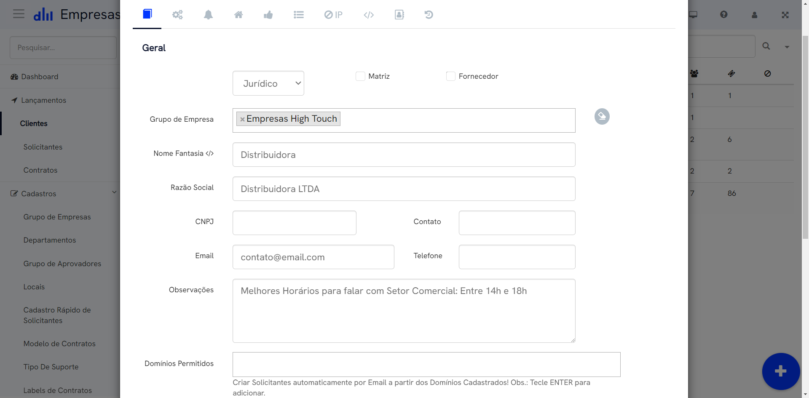
Task: Toggle the Matriz checkbox
Action: [x=360, y=76]
